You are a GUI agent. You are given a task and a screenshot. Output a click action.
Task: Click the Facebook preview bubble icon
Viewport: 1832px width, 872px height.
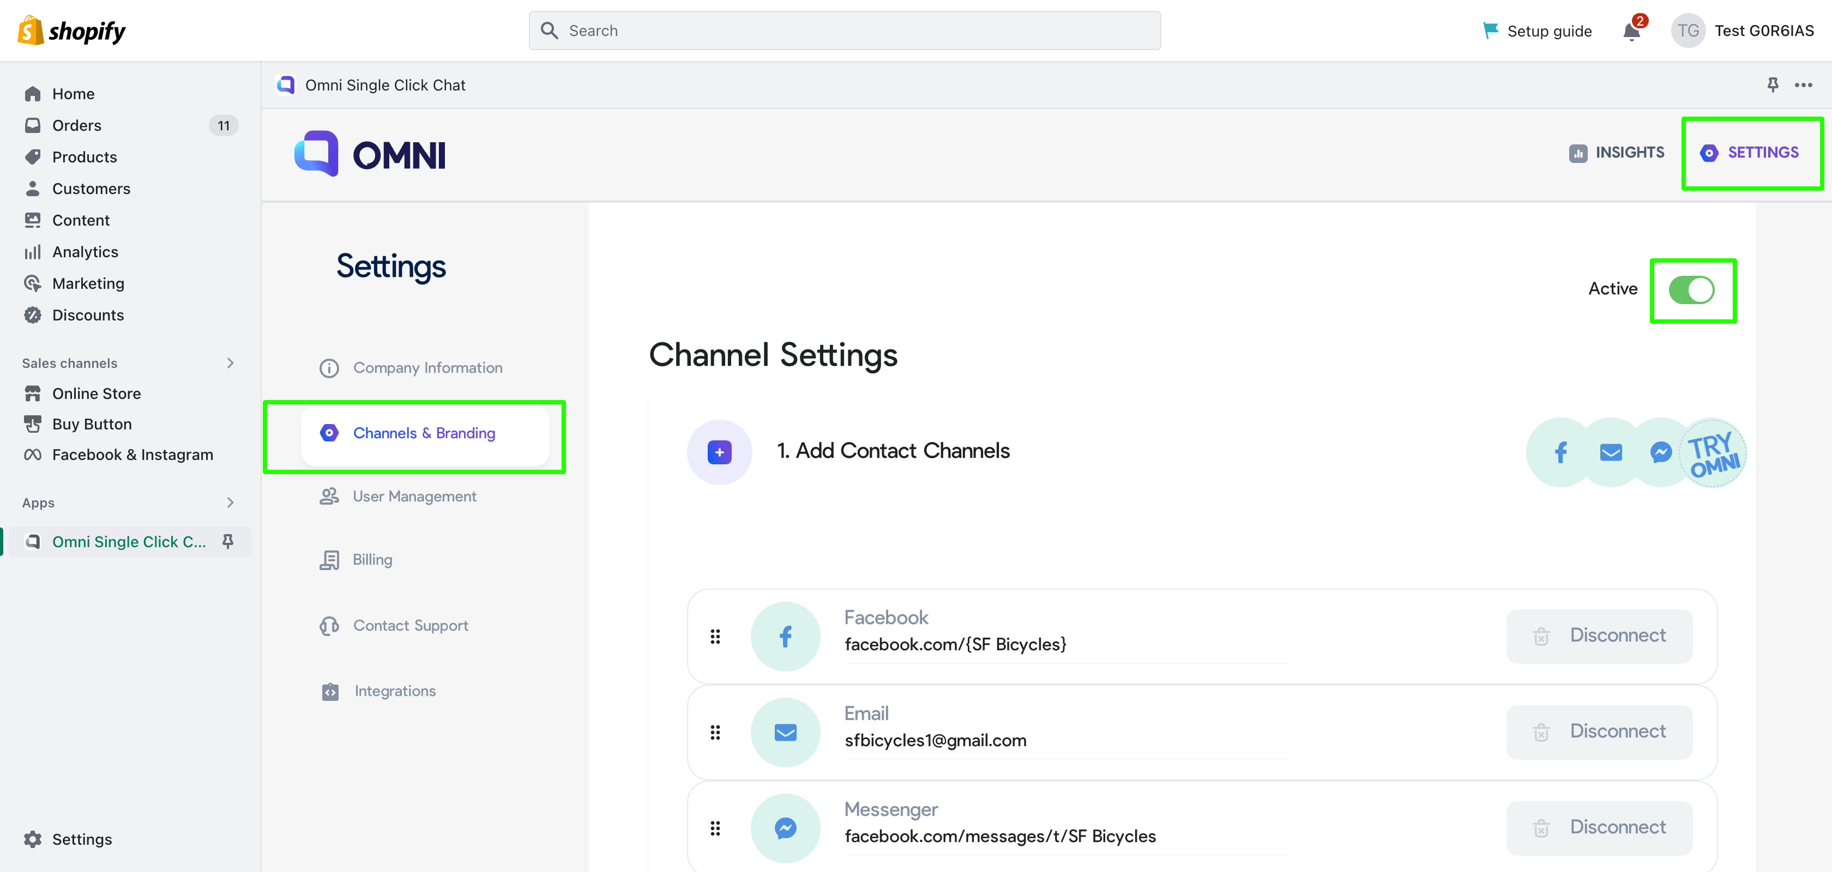click(1560, 452)
